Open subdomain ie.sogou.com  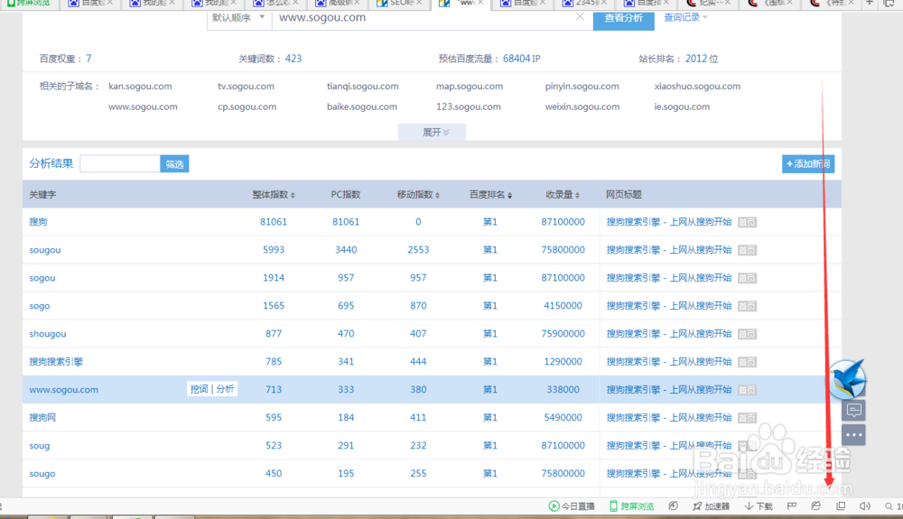[x=682, y=107]
